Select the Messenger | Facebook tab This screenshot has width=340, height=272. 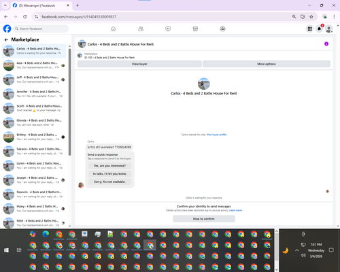41,5
